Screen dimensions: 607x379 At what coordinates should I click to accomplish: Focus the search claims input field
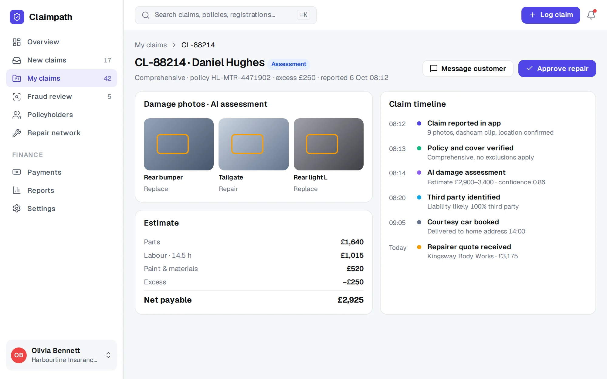click(226, 15)
